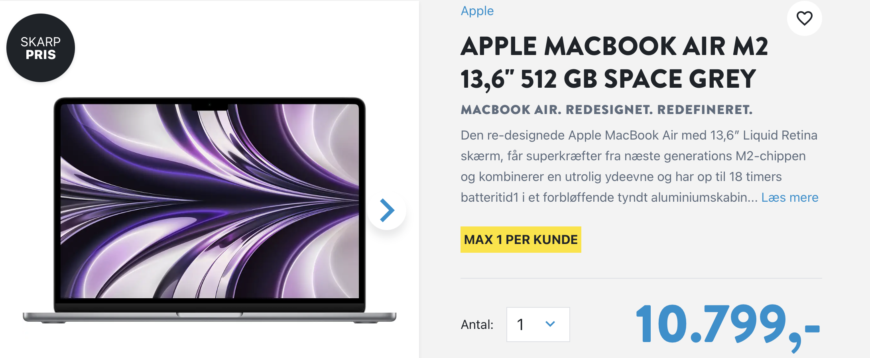The width and height of the screenshot is (870, 358).
Task: Click the 'M2-chippen' word in description
Action: pos(770,156)
